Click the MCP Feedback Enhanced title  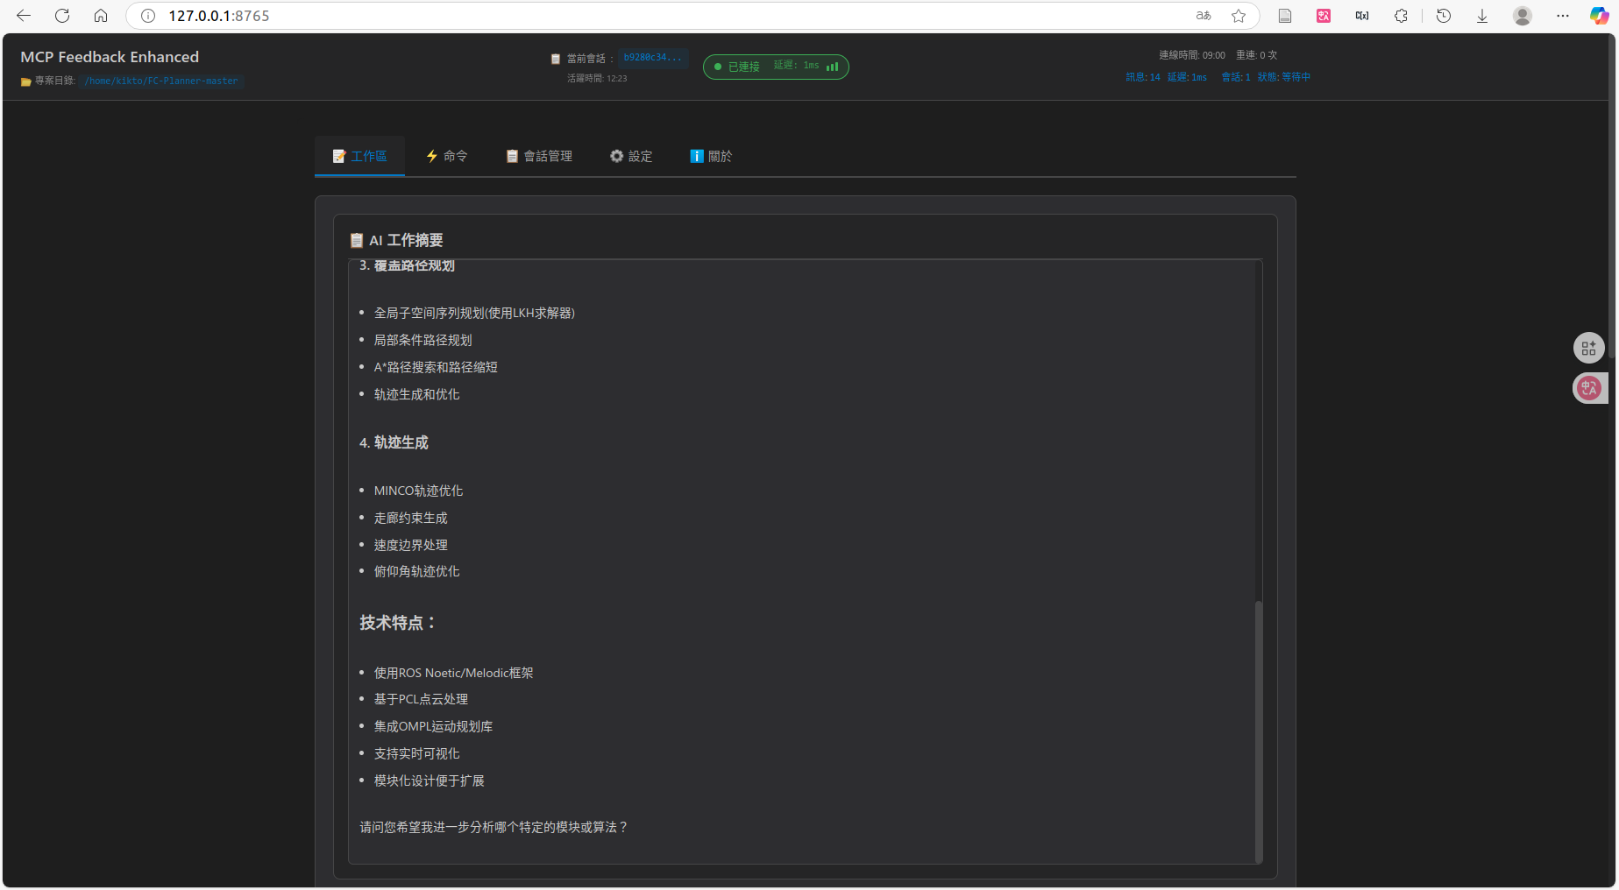[110, 57]
